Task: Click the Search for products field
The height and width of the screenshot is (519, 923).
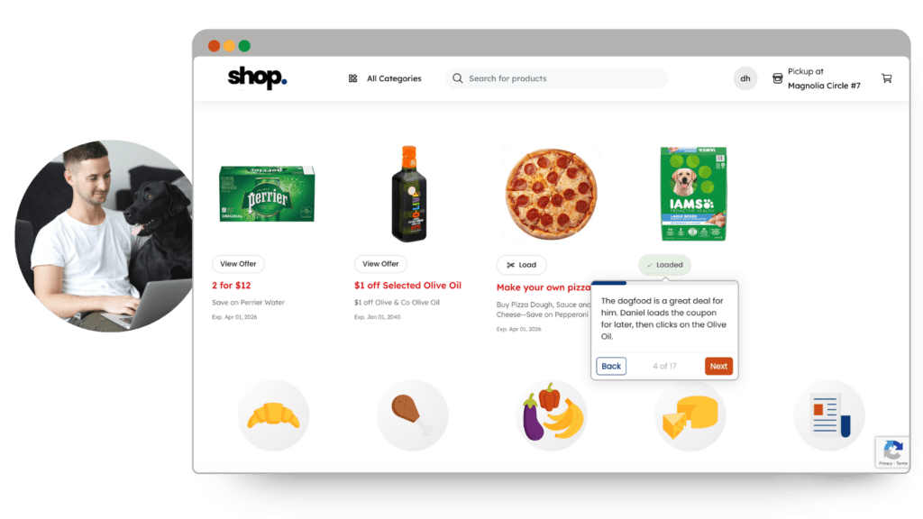Action: (556, 78)
